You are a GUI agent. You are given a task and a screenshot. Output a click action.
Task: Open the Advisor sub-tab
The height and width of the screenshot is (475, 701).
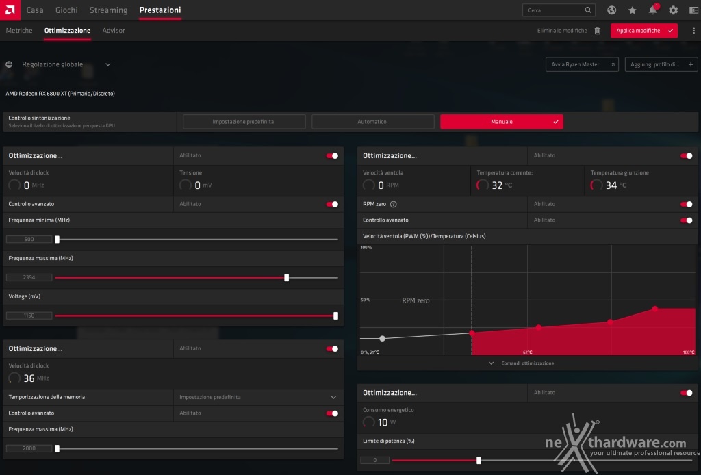114,30
